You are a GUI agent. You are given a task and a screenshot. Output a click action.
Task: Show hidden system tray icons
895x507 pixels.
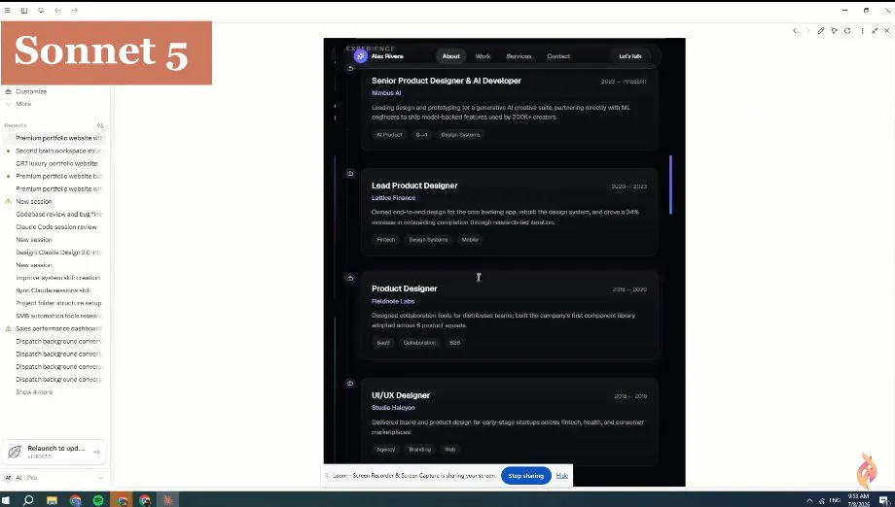click(x=808, y=501)
